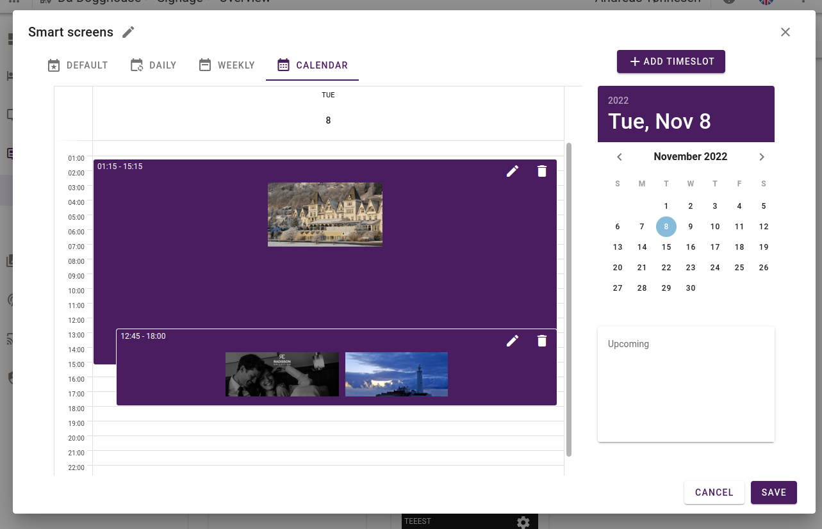Delete the 12:45 - 18:00 timeslot

(541, 341)
